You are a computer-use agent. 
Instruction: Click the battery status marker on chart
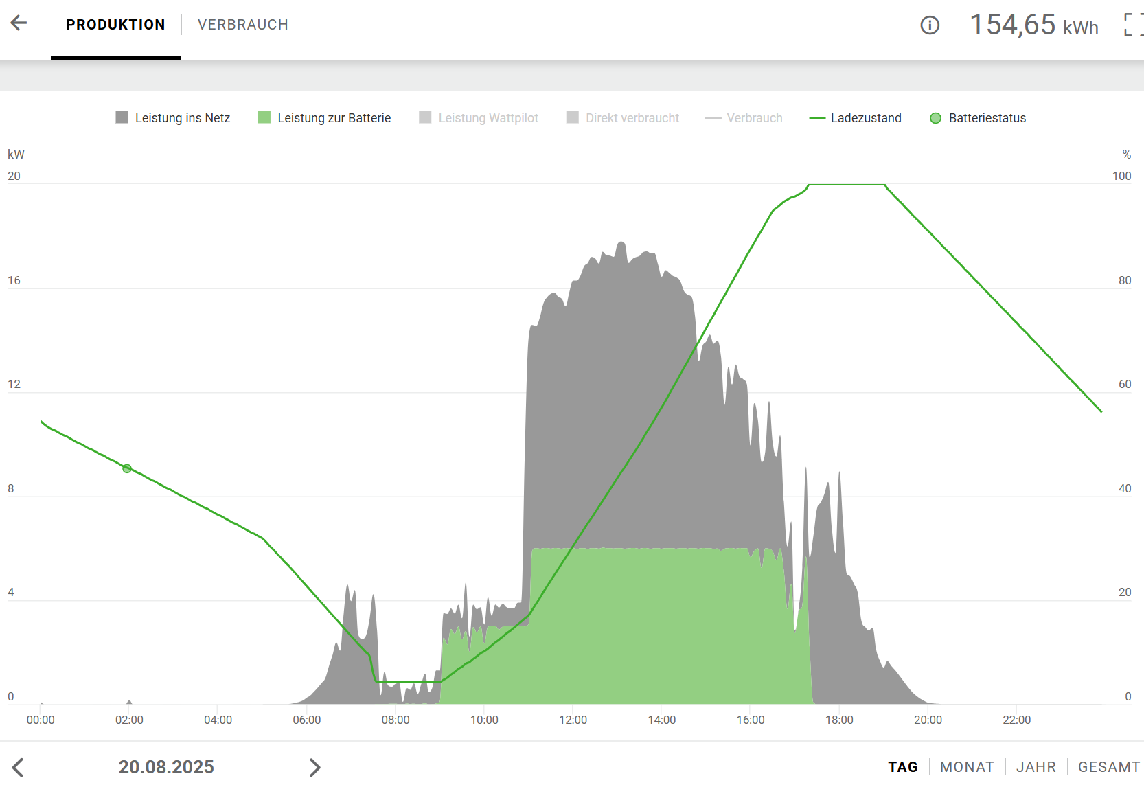click(x=127, y=468)
